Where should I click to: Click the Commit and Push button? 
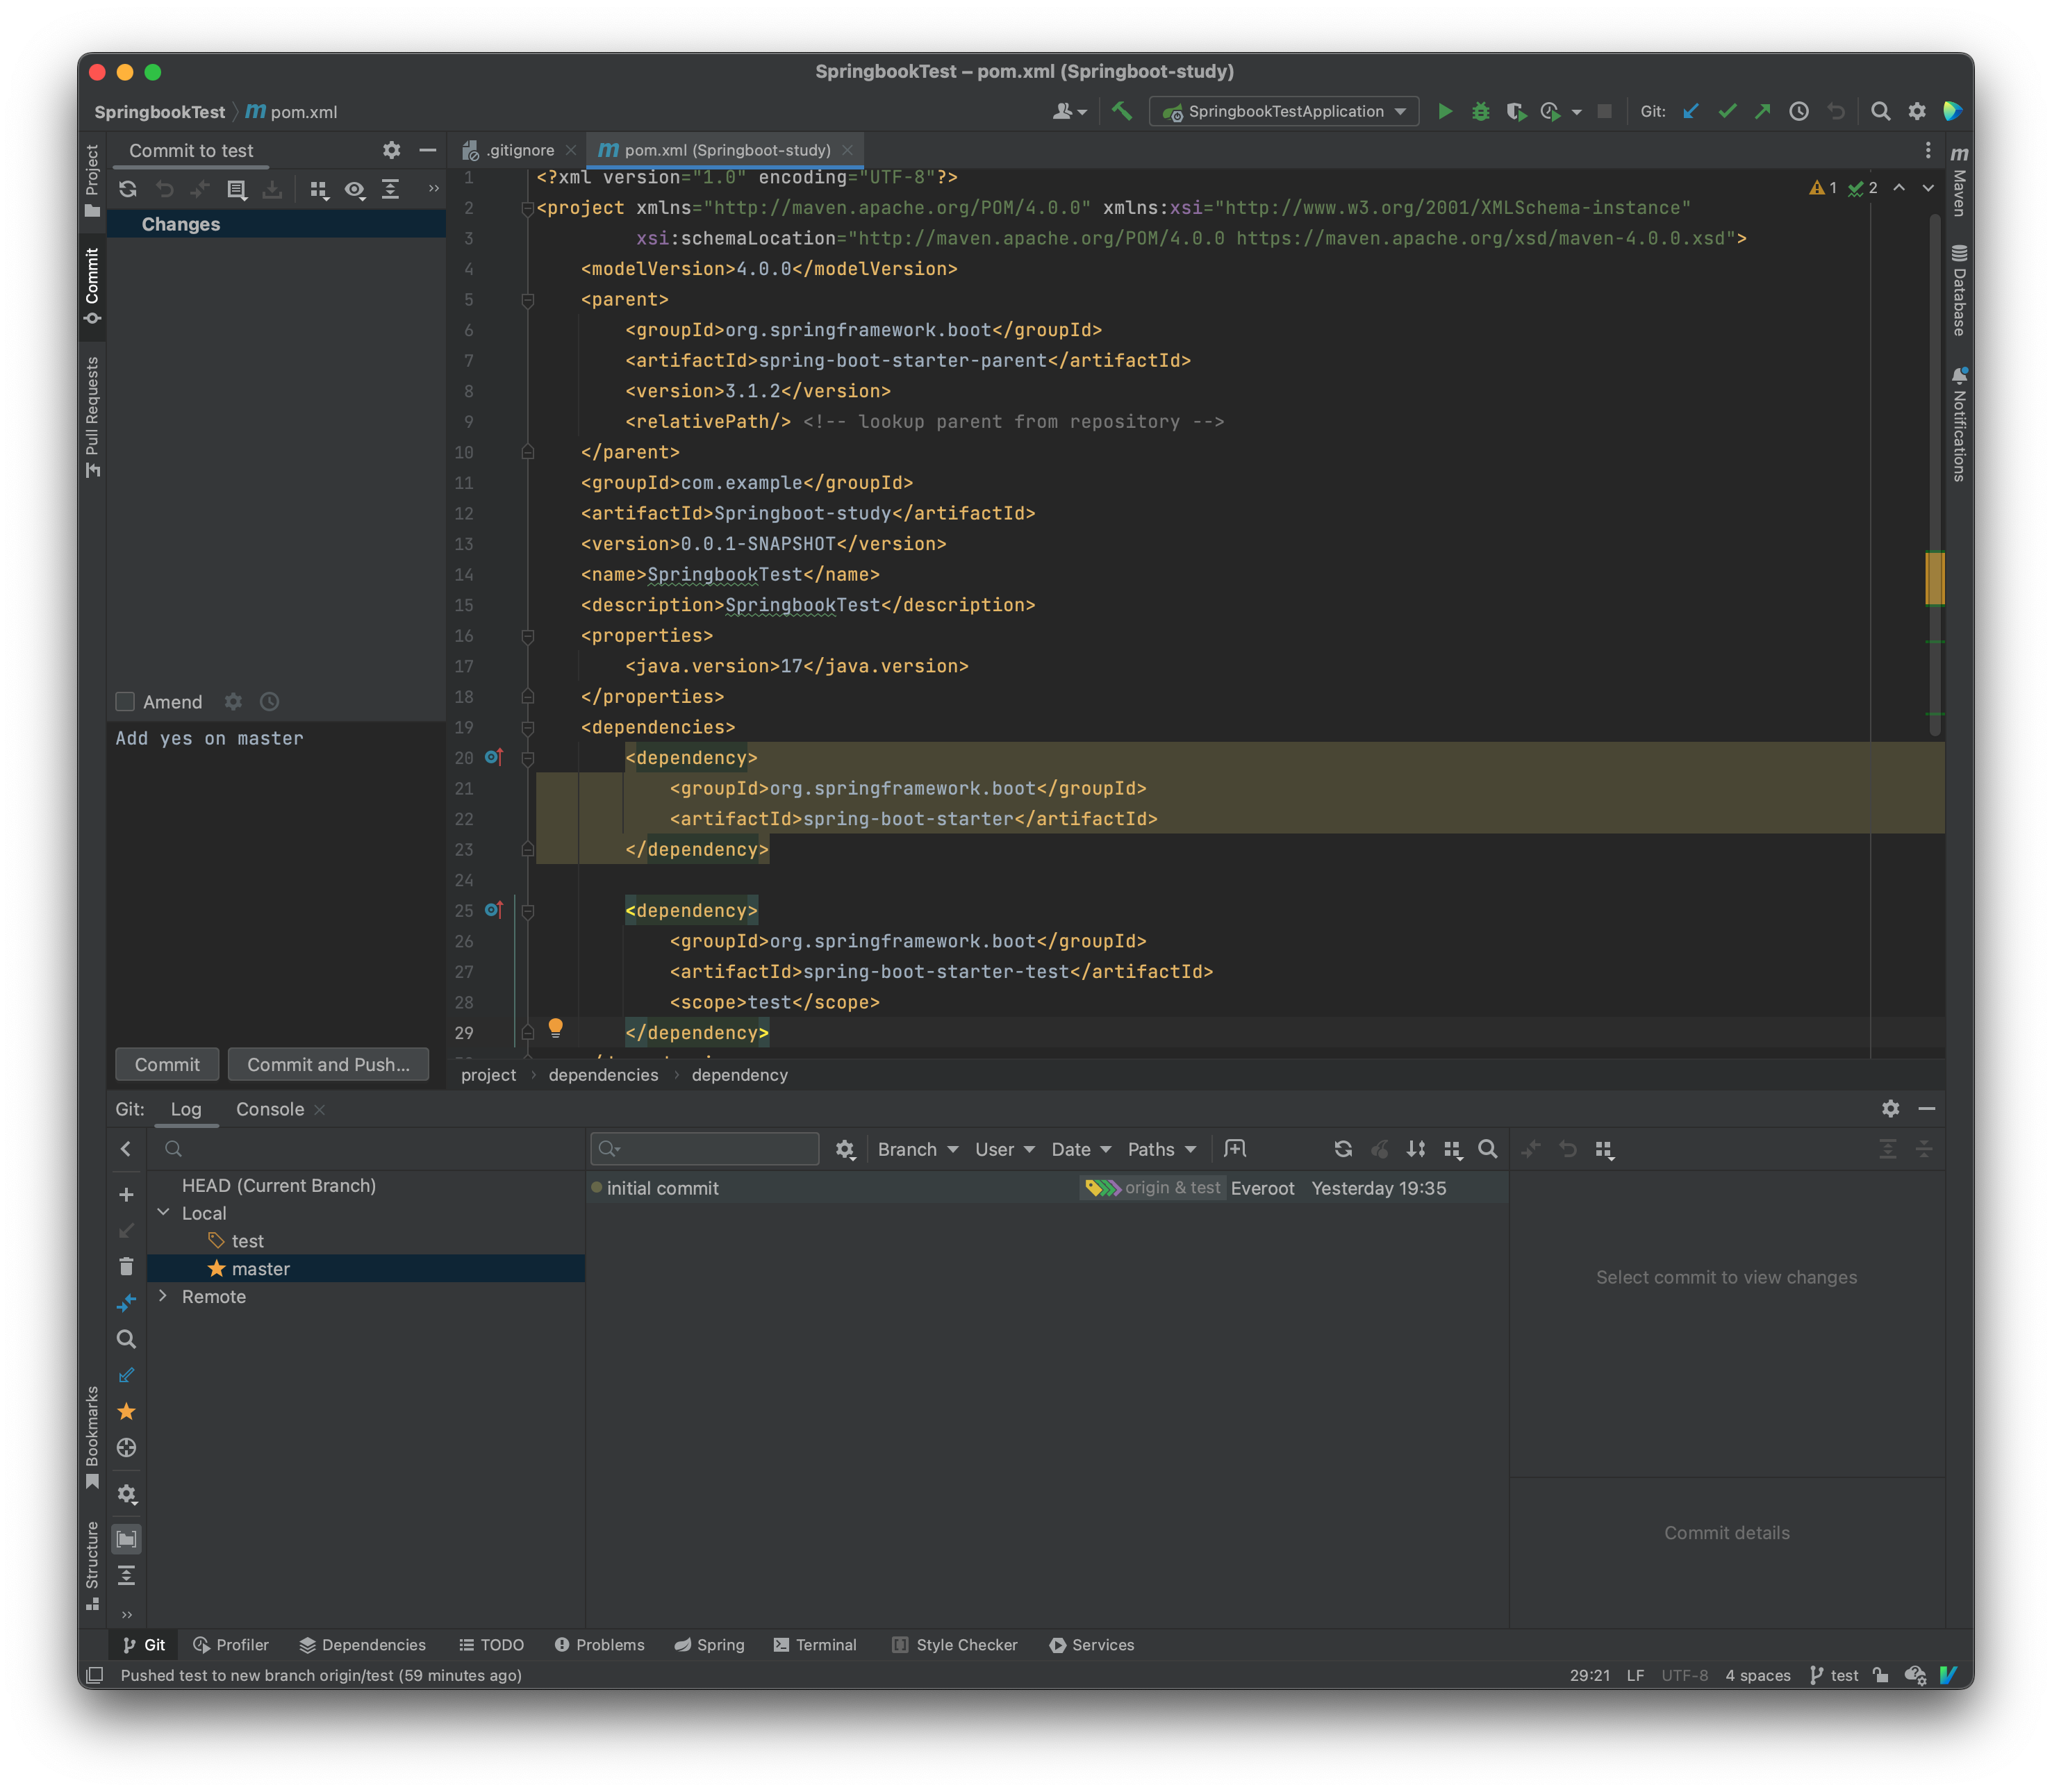328,1064
